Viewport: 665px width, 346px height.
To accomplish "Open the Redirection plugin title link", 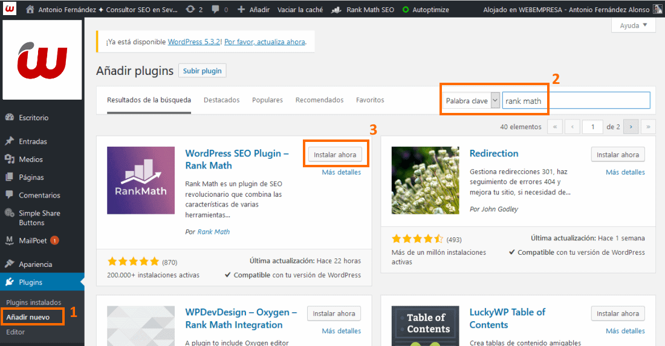I will [x=494, y=153].
